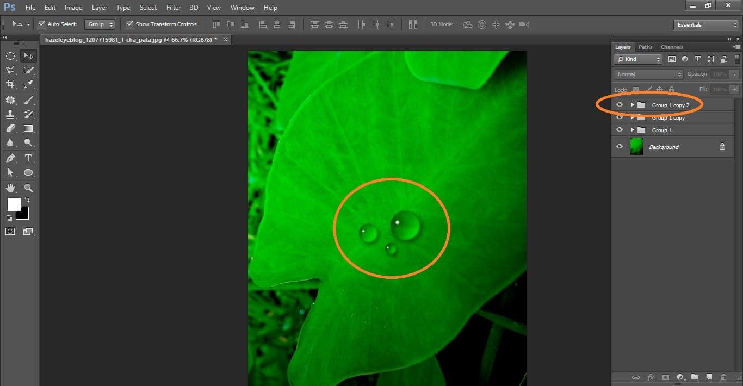
Task: Create a new layer with the new layer icon
Action: point(709,377)
